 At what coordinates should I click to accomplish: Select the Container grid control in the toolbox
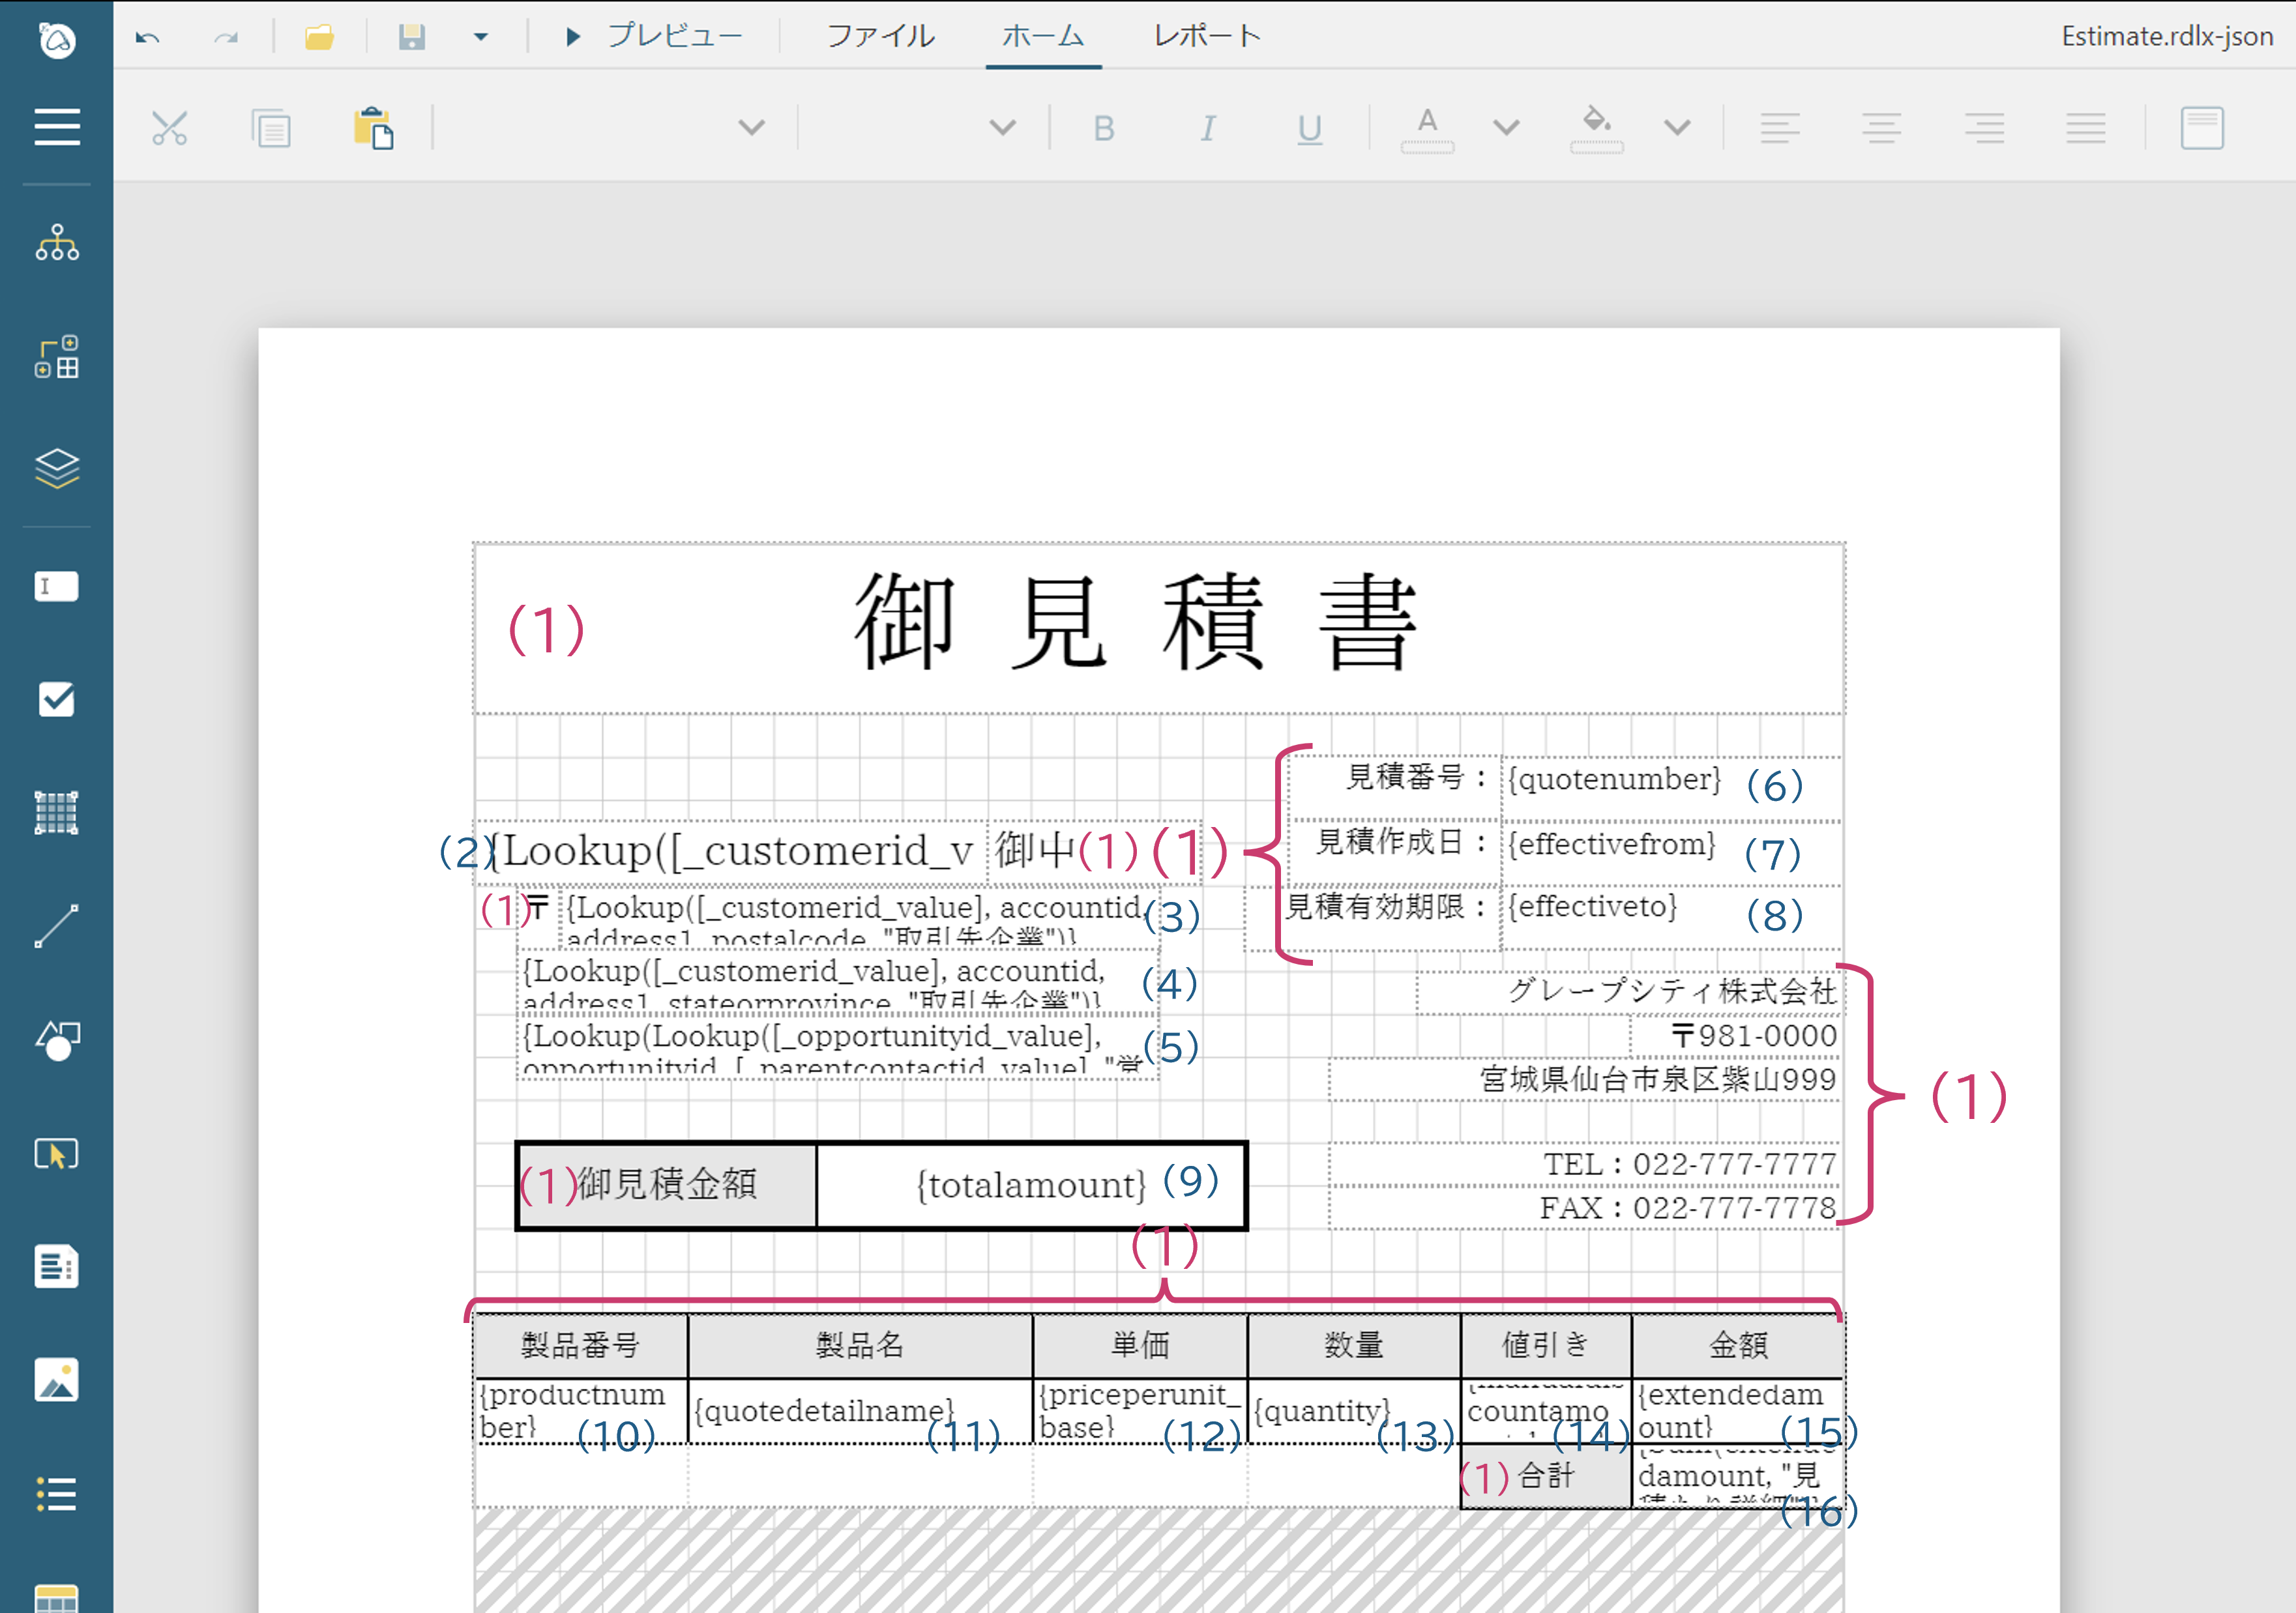(57, 813)
